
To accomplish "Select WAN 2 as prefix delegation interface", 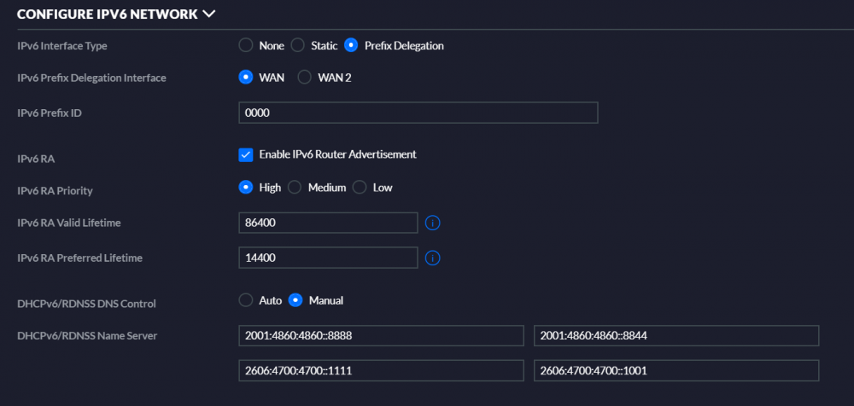I will (x=305, y=78).
